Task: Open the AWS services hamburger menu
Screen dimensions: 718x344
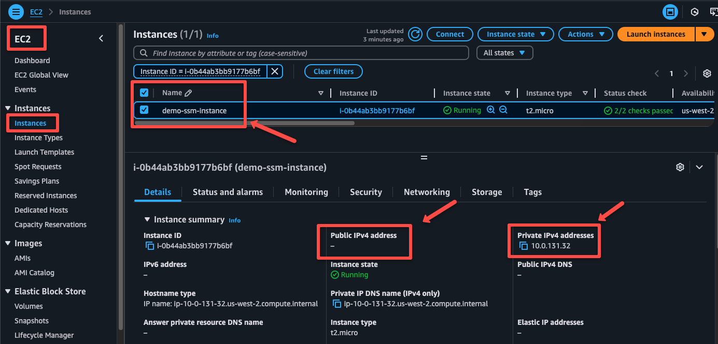Action: (16, 11)
